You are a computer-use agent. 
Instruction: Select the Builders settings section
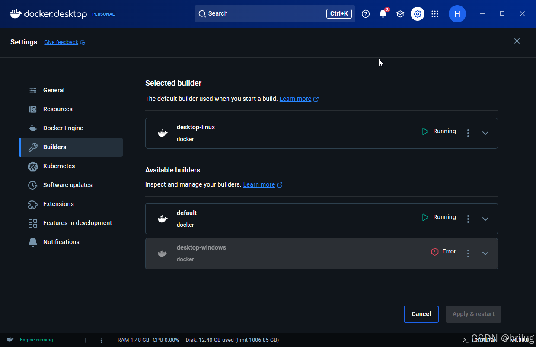pos(71,147)
